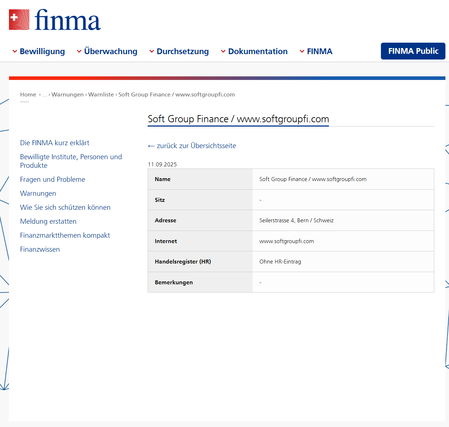Screen dimensions: 449x427
Task: Open Meldung erstatten sidebar link
Action: click(48, 221)
